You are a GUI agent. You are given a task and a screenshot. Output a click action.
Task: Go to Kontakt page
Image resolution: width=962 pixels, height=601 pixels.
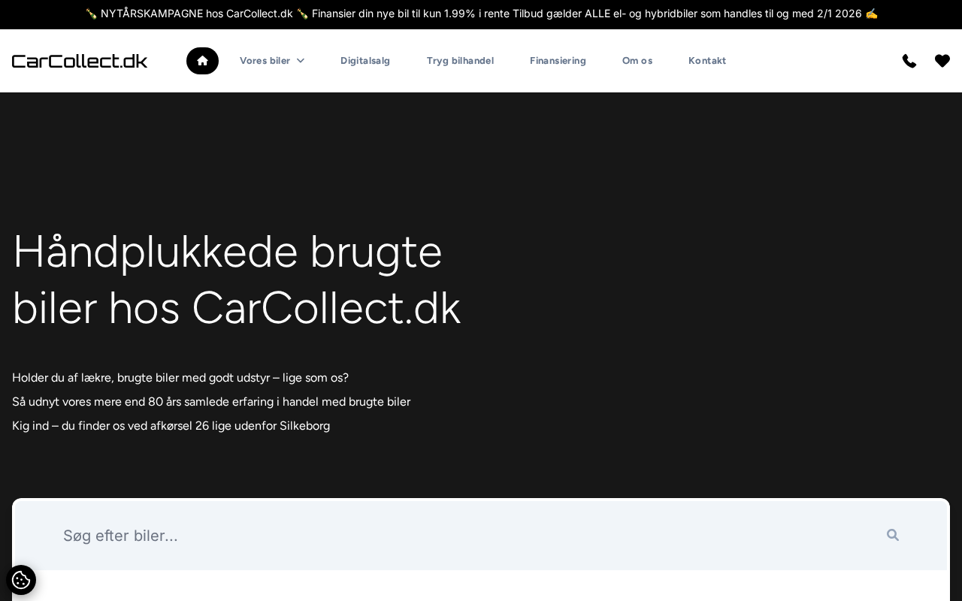707,61
